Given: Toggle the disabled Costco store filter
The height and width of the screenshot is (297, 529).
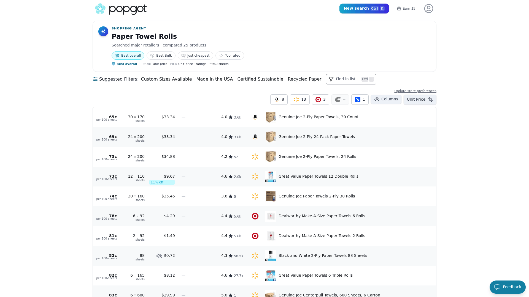Looking at the screenshot, I should [340, 100].
